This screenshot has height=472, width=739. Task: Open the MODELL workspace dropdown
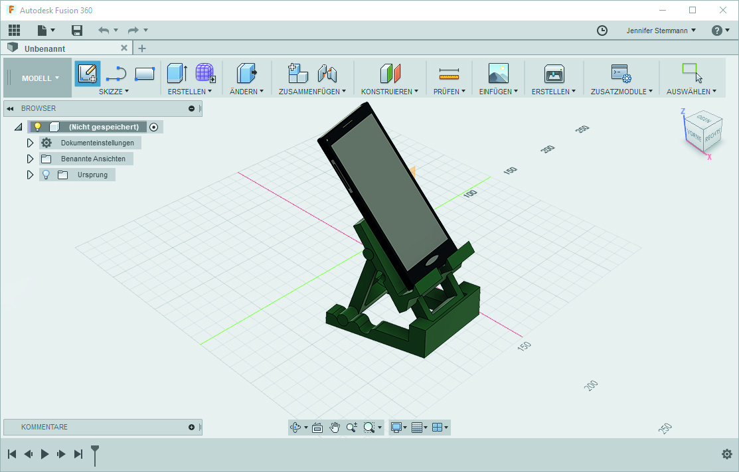click(40, 78)
